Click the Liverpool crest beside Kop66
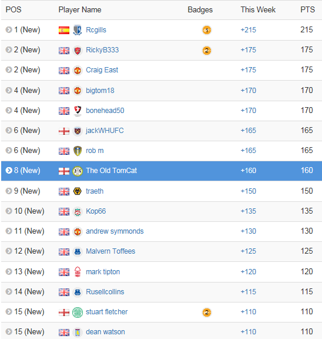 point(78,211)
